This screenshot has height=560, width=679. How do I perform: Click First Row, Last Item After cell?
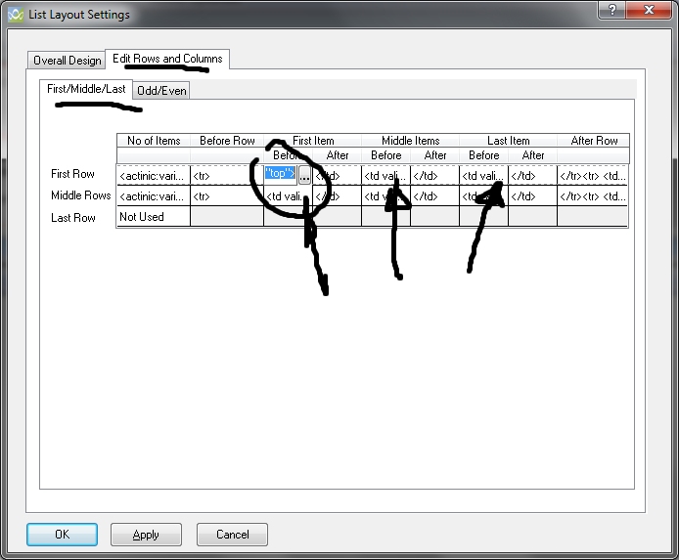pos(532,175)
